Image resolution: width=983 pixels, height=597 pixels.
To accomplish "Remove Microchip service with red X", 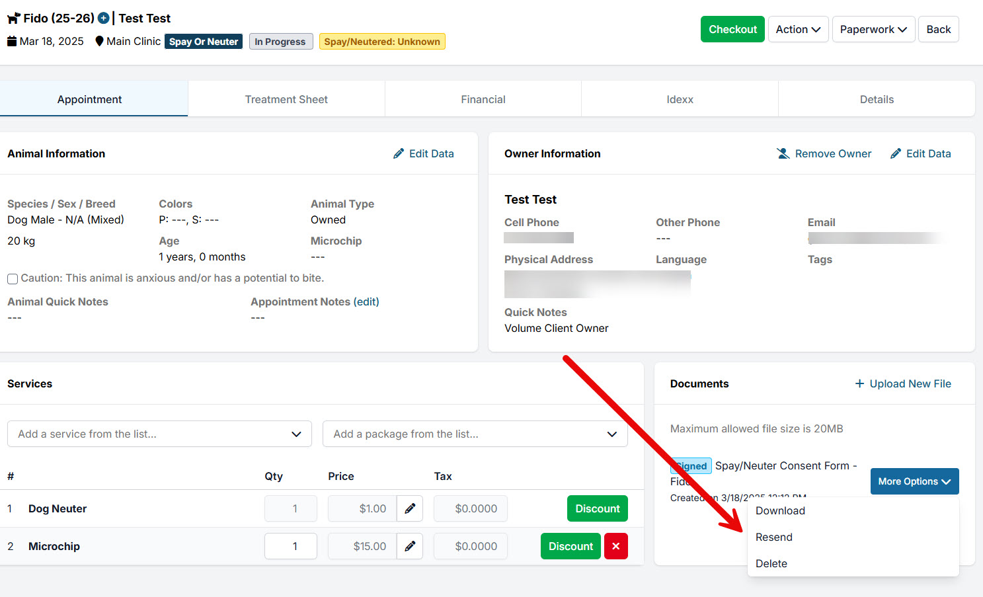I will coord(615,546).
